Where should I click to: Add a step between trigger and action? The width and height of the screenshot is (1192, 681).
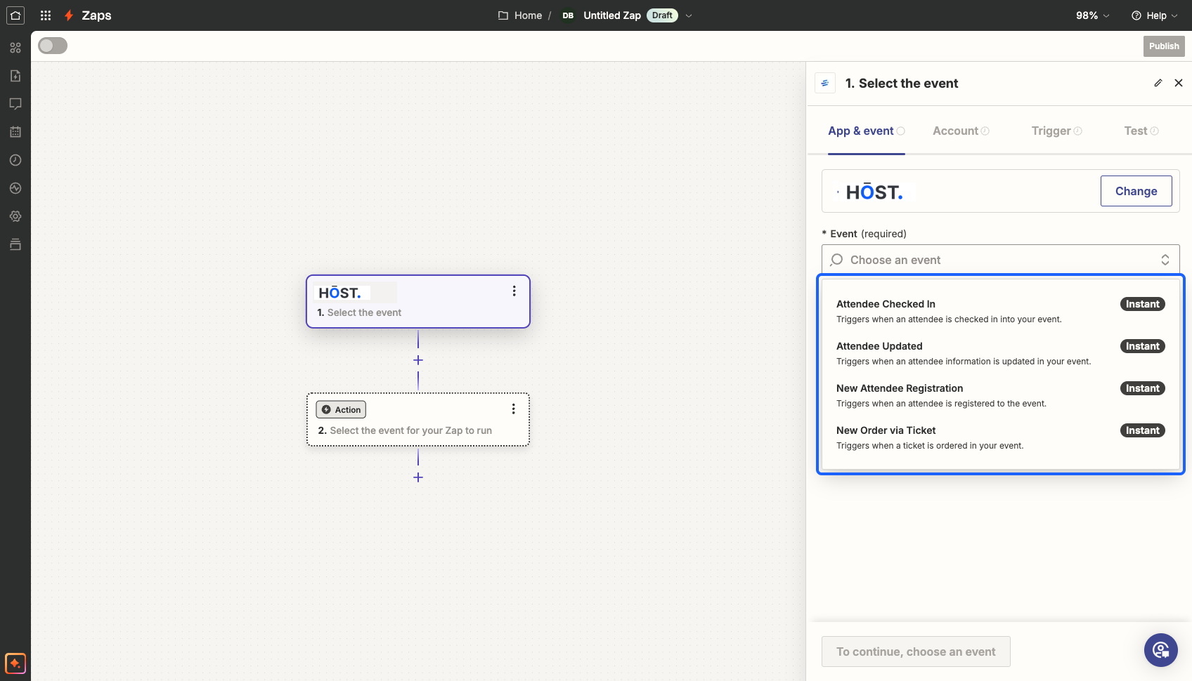pyautogui.click(x=418, y=360)
